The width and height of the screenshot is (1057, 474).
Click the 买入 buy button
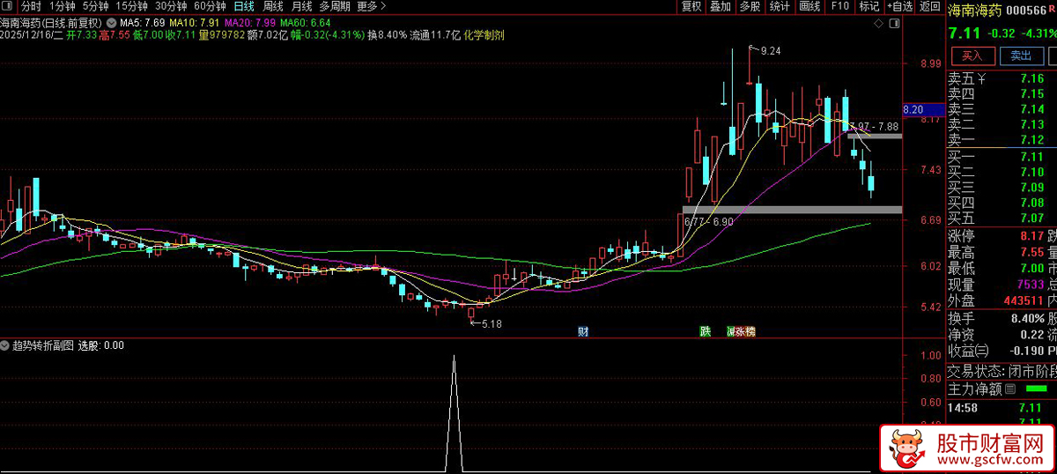point(972,56)
